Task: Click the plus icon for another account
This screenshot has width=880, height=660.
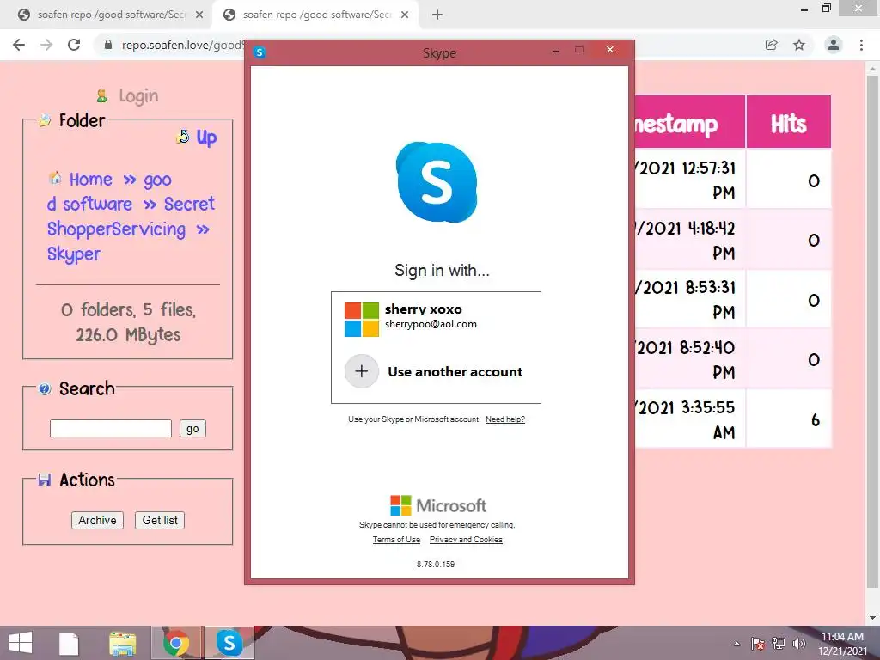Action: pyautogui.click(x=362, y=371)
